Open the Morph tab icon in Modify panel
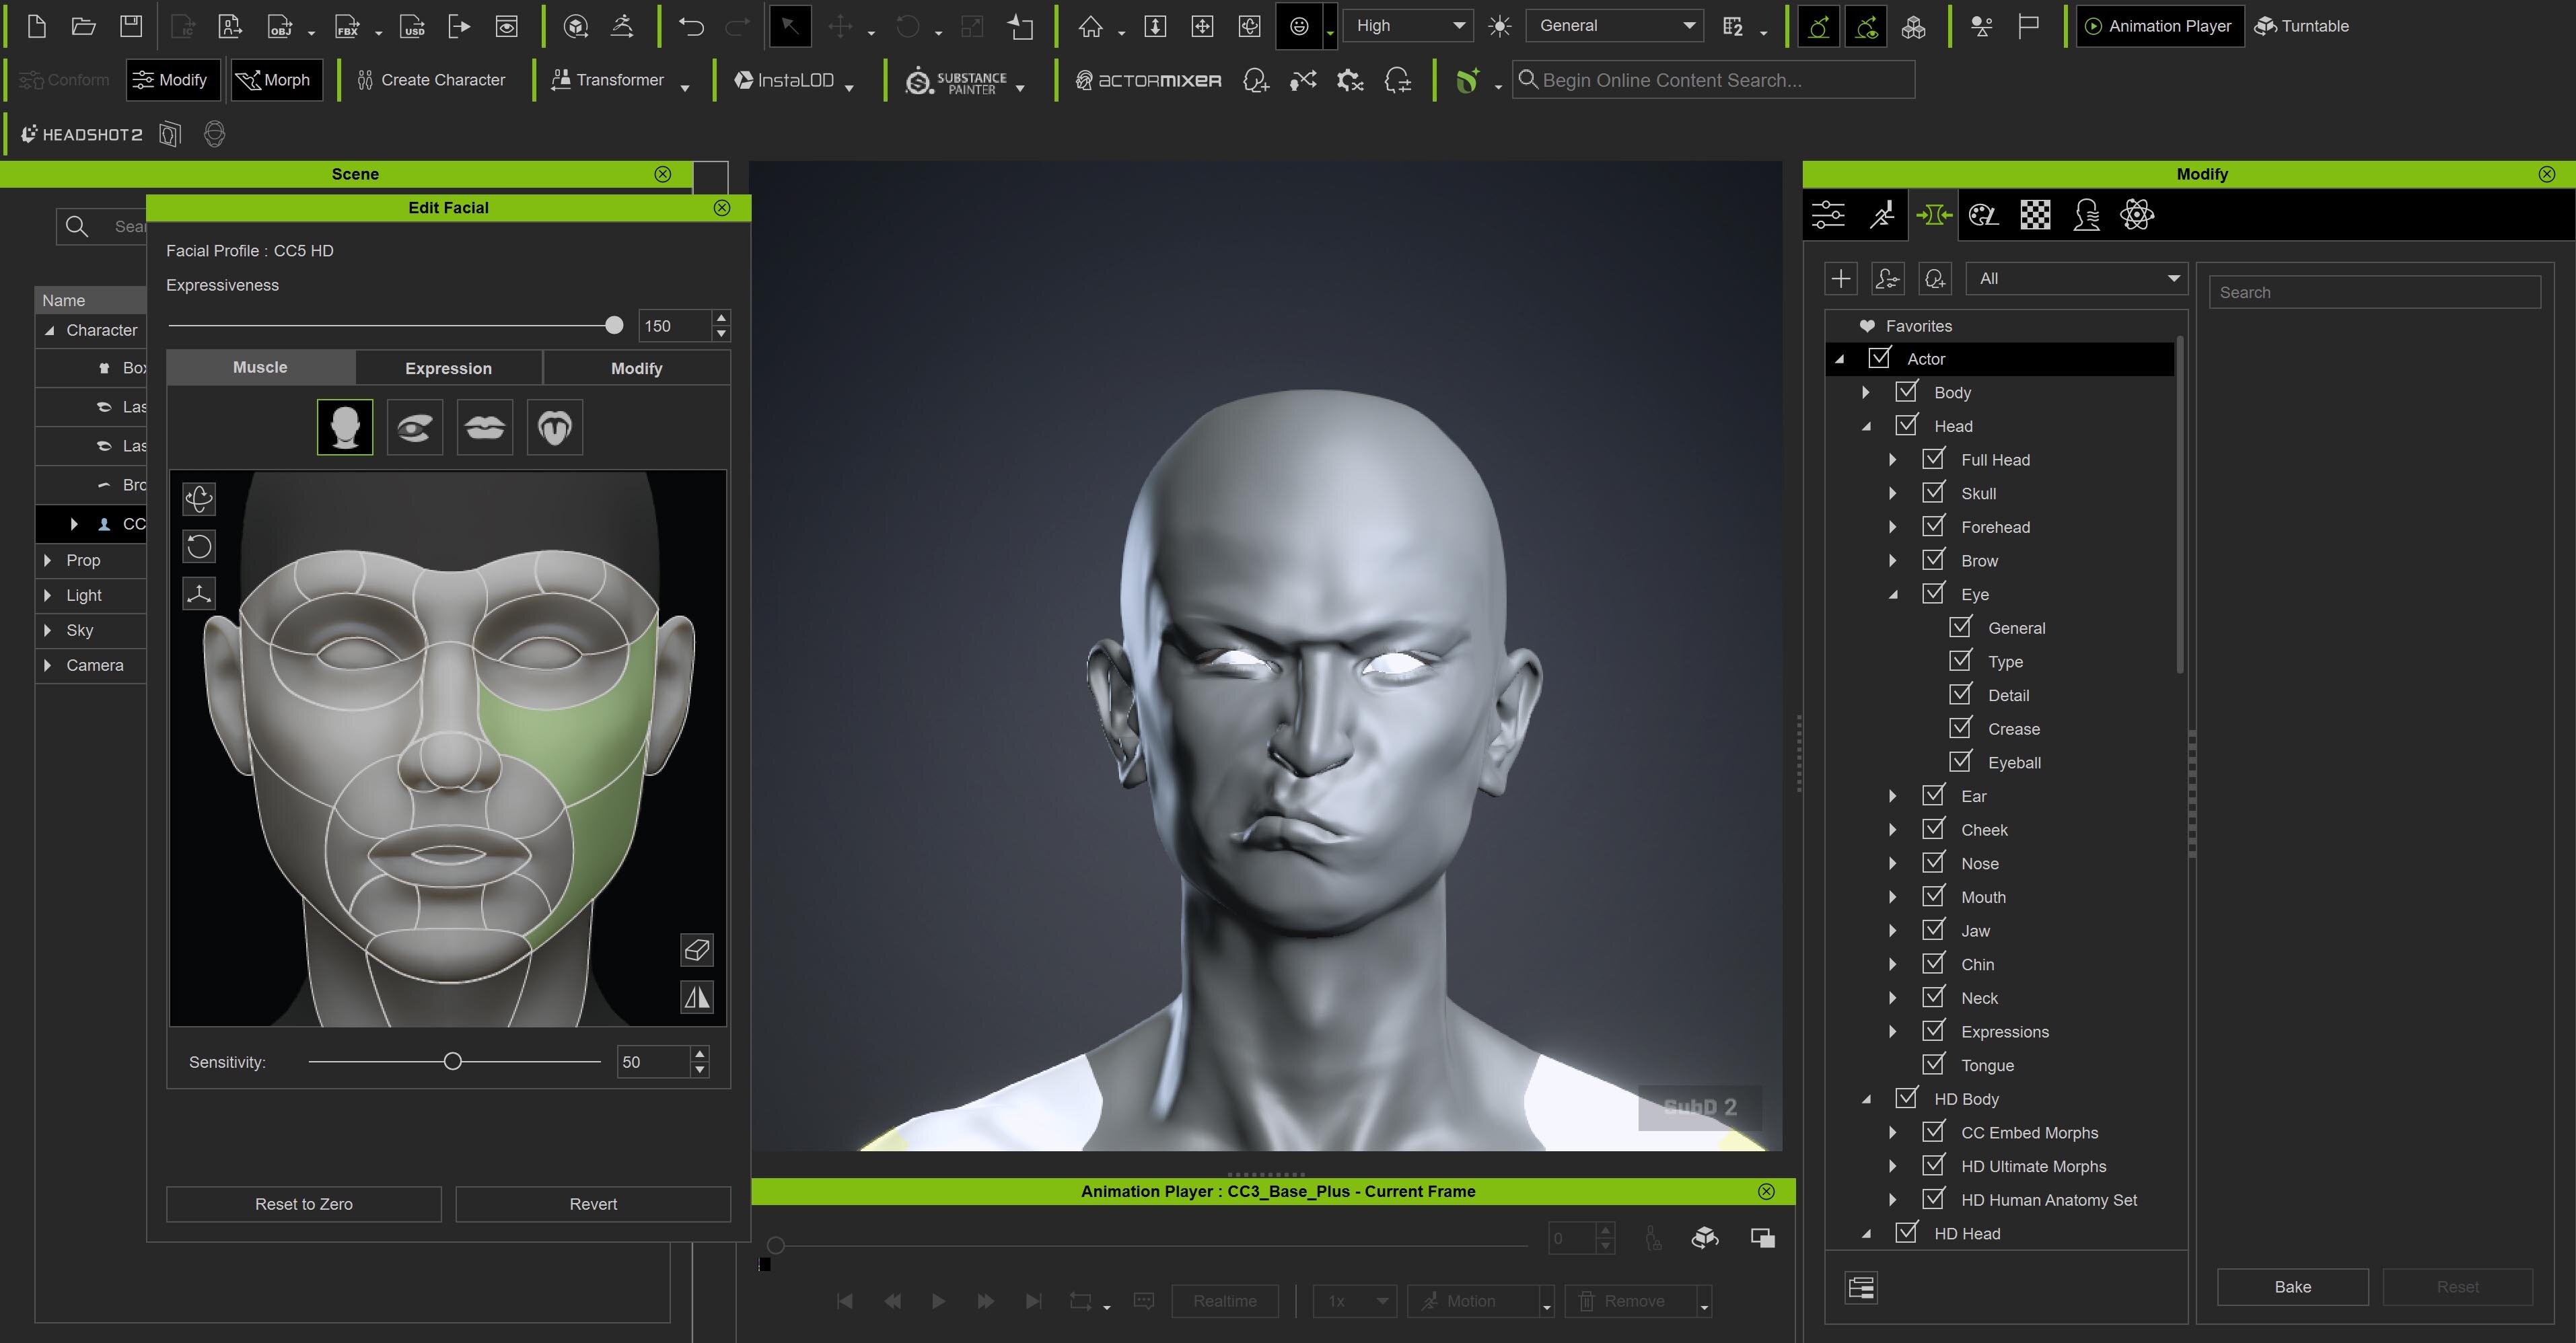2576x1343 pixels. click(1933, 215)
